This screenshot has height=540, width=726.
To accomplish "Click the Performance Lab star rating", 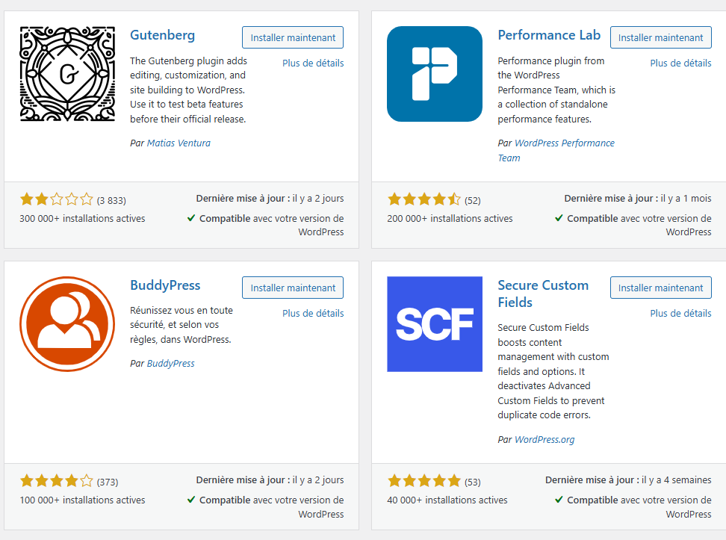I will (x=424, y=199).
